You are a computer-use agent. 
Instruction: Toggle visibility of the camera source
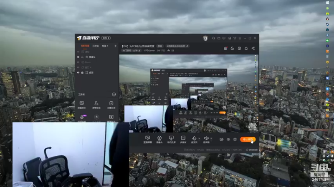point(78,57)
